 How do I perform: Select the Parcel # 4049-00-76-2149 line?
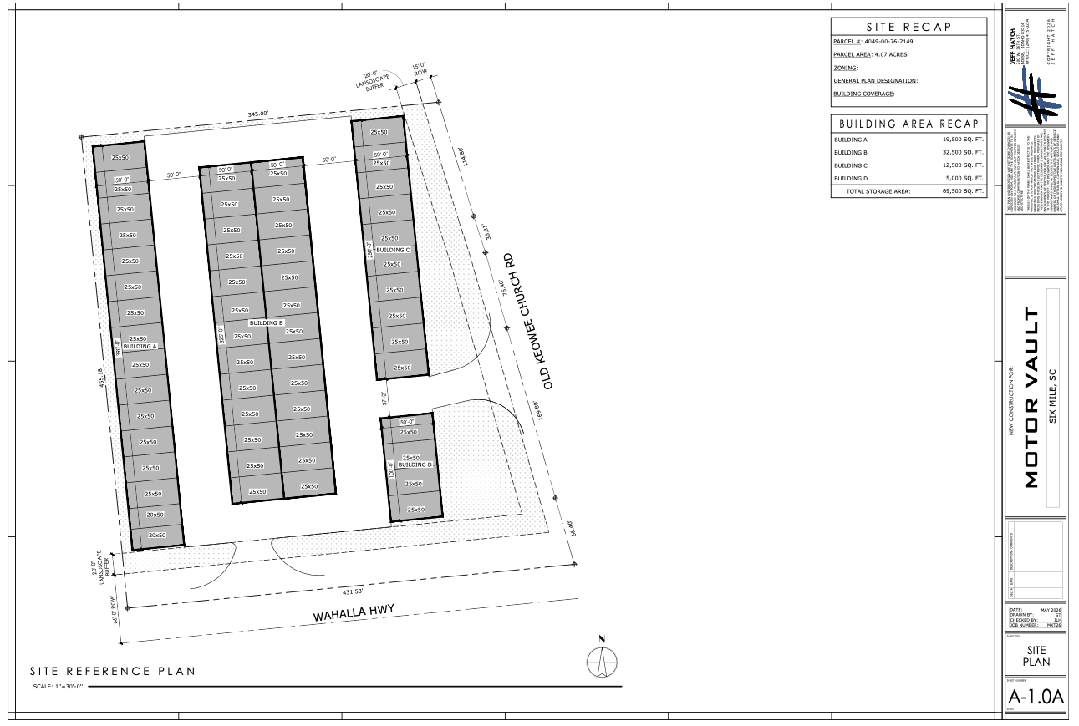tap(873, 41)
